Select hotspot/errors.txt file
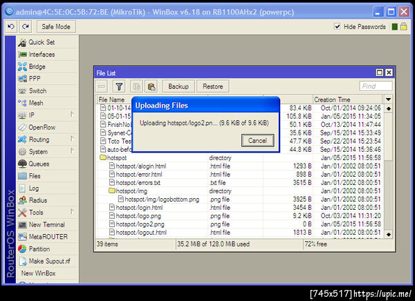The width and height of the screenshot is (415, 301). [239, 183]
